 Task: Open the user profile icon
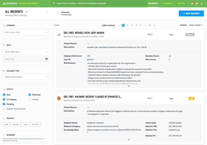[x=201, y=4]
